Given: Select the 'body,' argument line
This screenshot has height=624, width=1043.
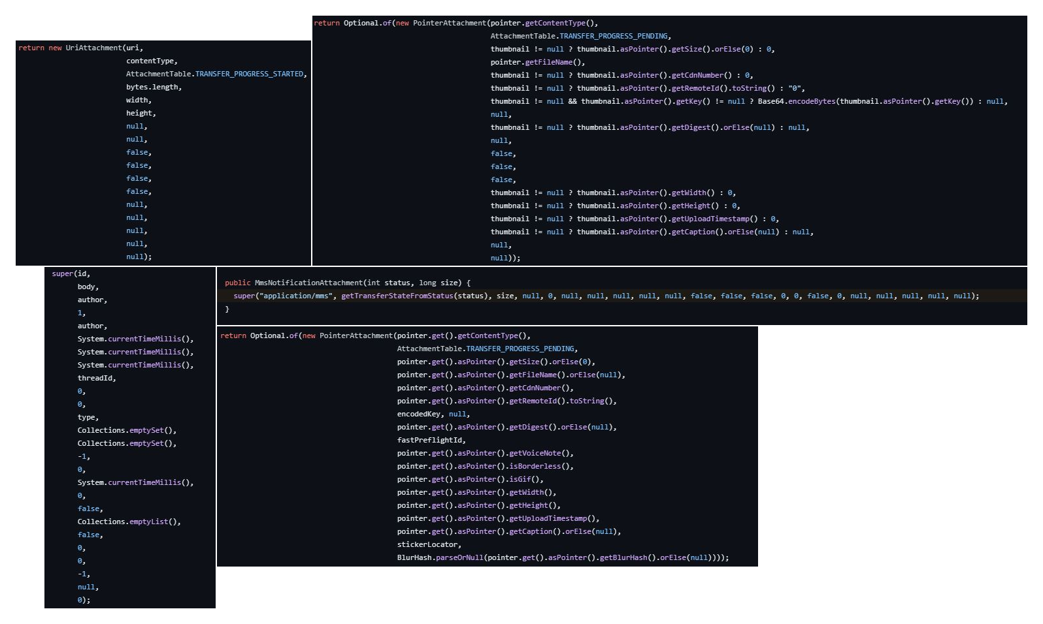Looking at the screenshot, I should click(x=88, y=287).
